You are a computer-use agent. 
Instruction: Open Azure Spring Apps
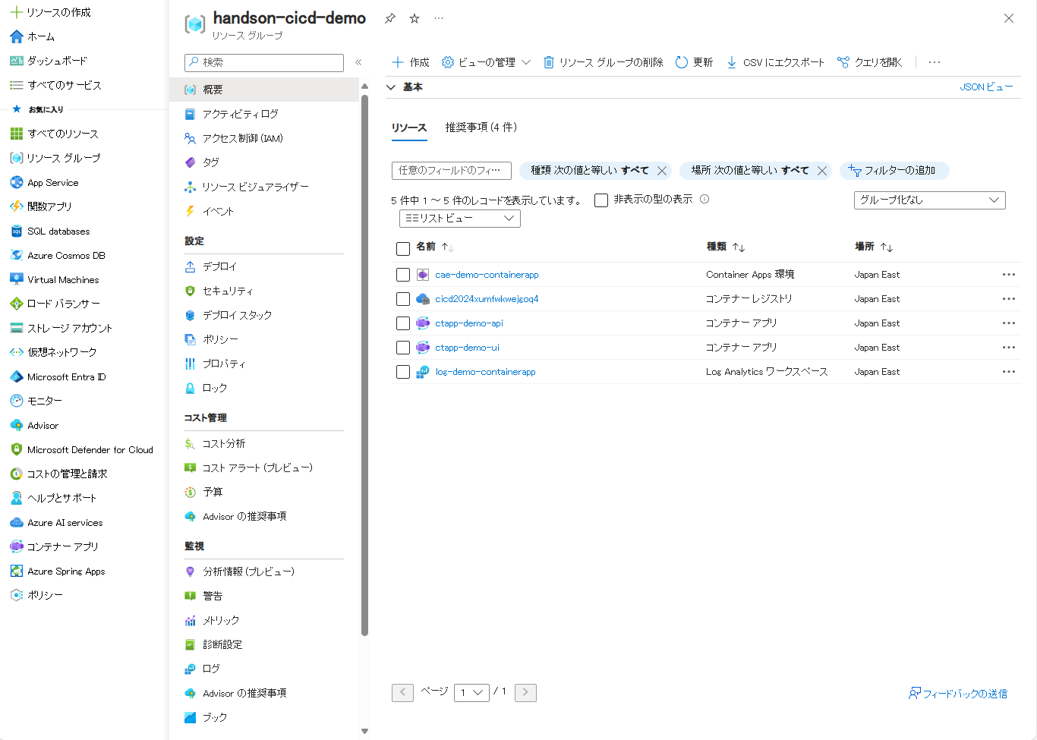[66, 571]
